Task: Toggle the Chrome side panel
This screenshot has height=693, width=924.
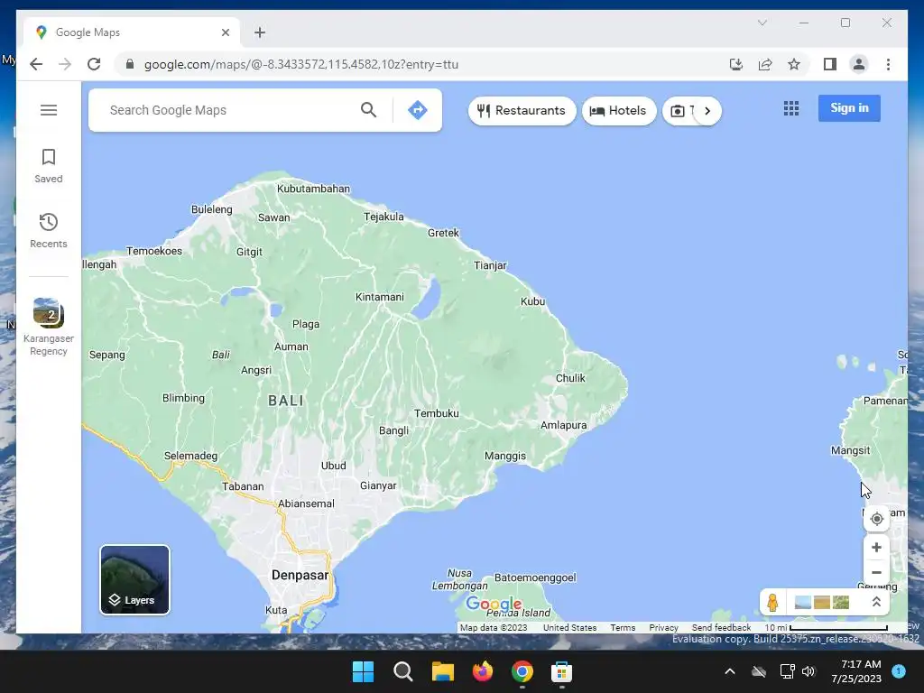Action: click(x=830, y=64)
